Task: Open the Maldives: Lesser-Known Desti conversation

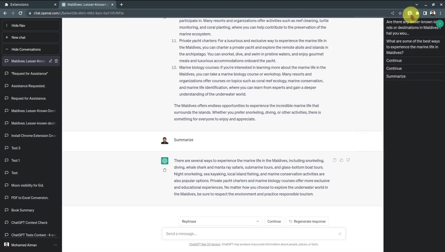Action: 31,111
